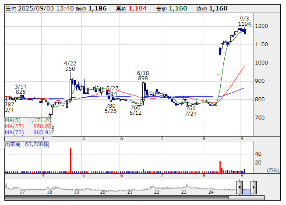Viewport: 286px width, 205px height.
Task: Click the 出来高 63,700株 volume label
Action: [x=27, y=144]
